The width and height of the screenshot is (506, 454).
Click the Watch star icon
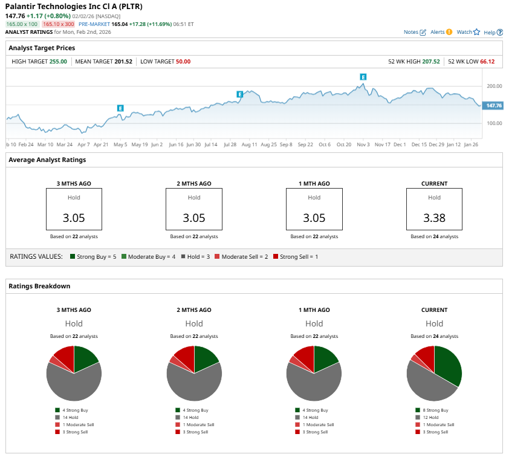(x=476, y=32)
